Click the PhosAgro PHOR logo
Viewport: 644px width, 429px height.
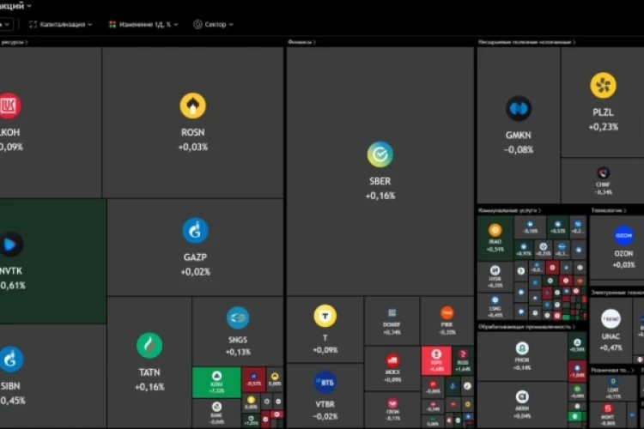522,348
